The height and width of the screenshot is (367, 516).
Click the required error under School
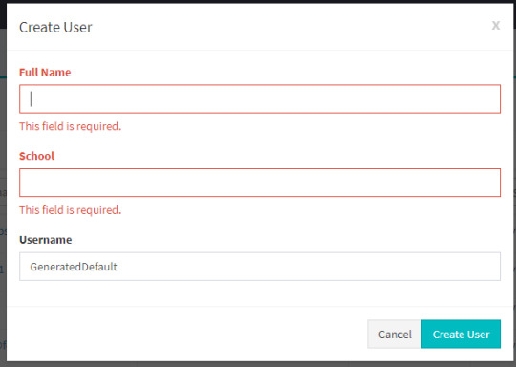coord(70,210)
